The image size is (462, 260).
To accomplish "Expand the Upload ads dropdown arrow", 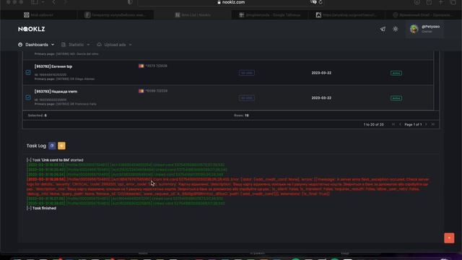I will [x=130, y=45].
